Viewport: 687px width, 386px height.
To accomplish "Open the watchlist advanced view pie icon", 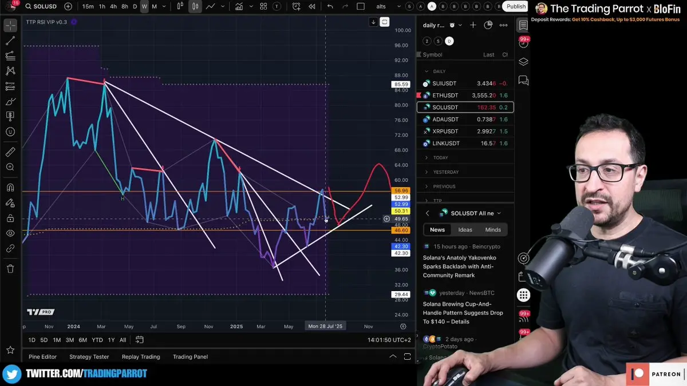I will 488,25.
